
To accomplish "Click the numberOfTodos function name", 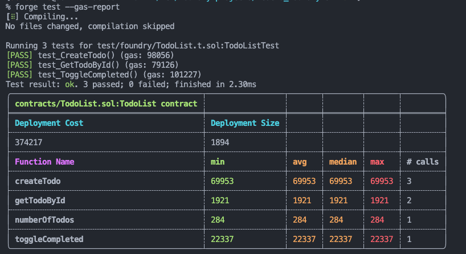I will pos(44,220).
